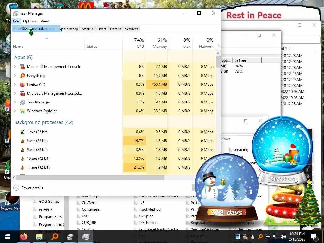Switch to the App history tab
The width and height of the screenshot is (324, 243).
pyautogui.click(x=69, y=29)
